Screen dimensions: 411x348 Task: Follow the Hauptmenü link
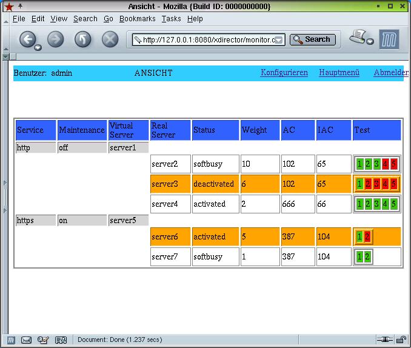click(339, 73)
